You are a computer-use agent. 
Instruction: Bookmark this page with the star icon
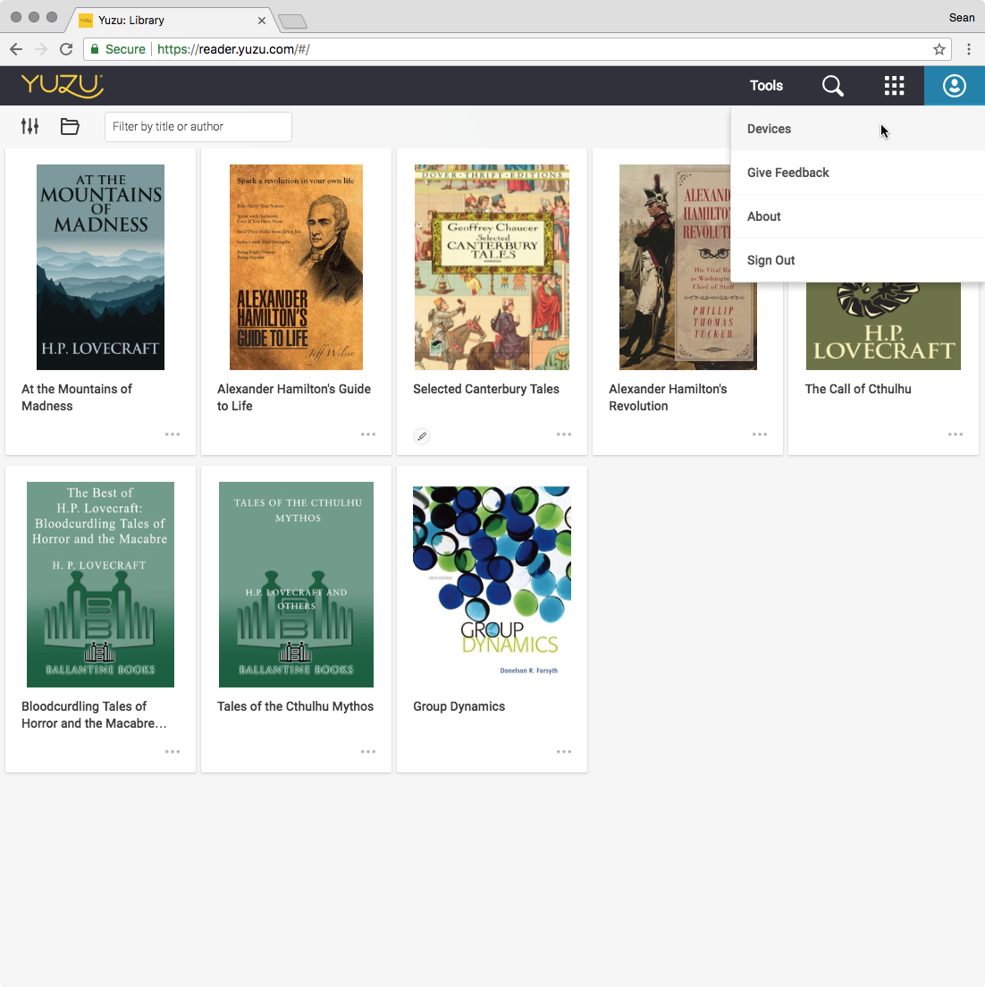pyautogui.click(x=939, y=49)
